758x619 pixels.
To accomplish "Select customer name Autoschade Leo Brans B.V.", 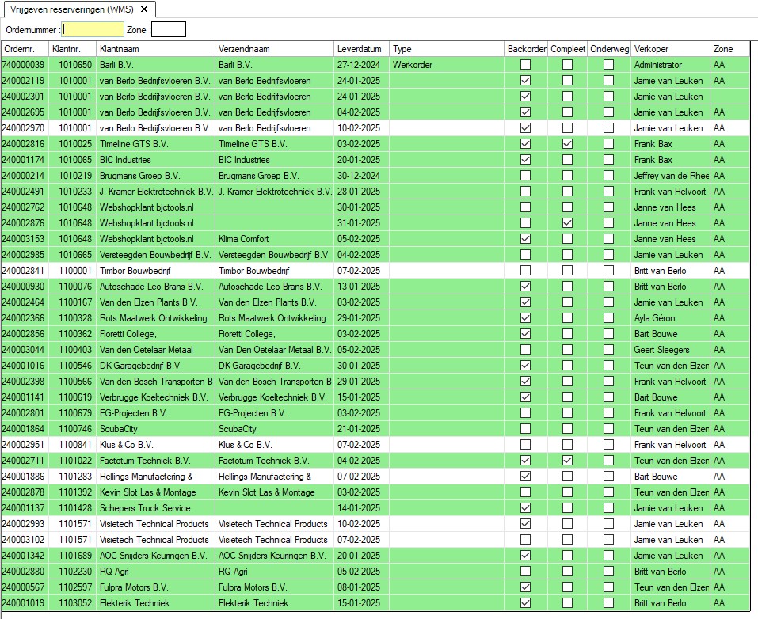I will [x=151, y=287].
